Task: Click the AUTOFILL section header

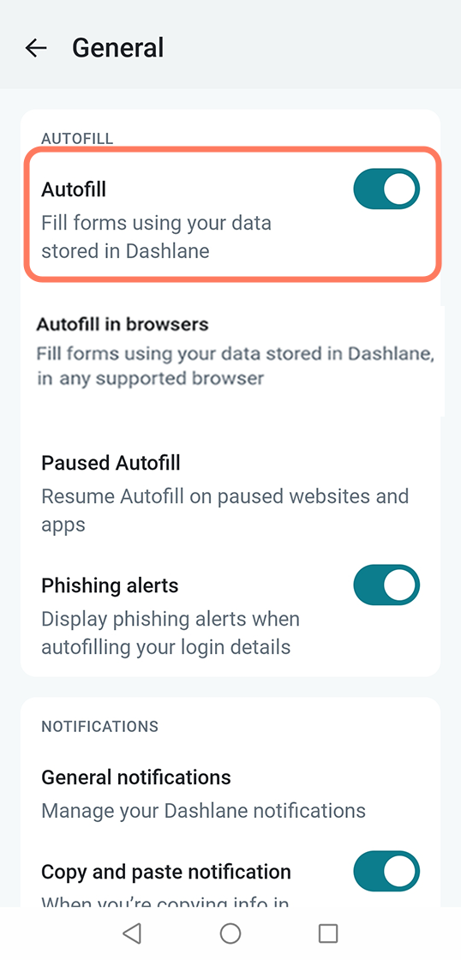Action: [77, 138]
